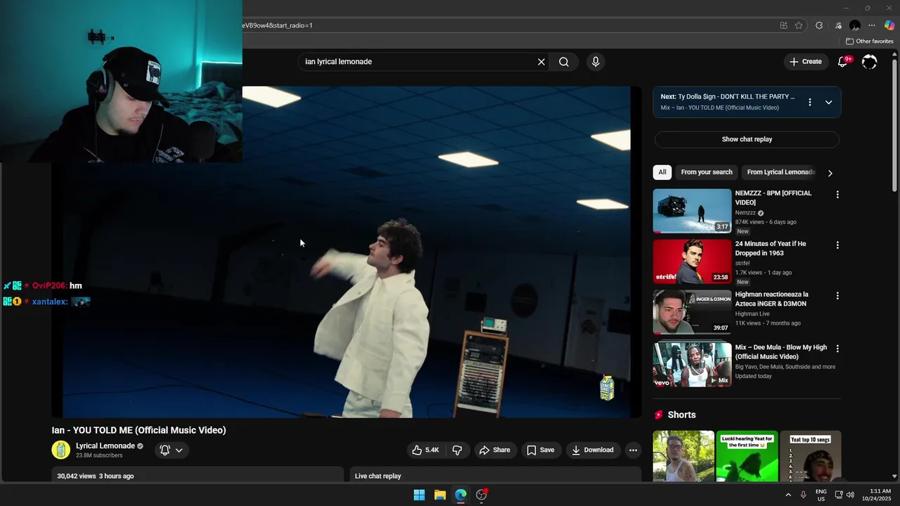Select the From Lyrical Lemonade chip
The height and width of the screenshot is (506, 900).
click(x=780, y=172)
